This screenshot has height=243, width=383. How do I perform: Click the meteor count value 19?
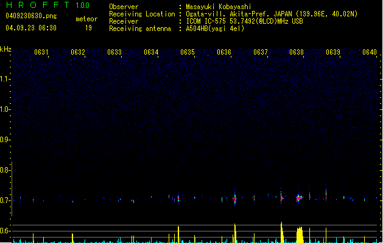[x=88, y=28]
